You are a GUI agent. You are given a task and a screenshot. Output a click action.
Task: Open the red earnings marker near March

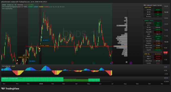tap(72, 63)
